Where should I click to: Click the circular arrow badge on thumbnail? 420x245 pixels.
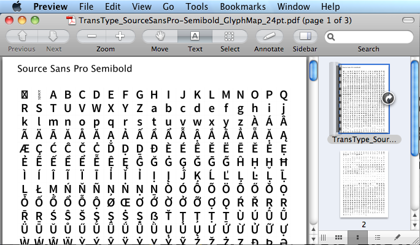point(388,99)
